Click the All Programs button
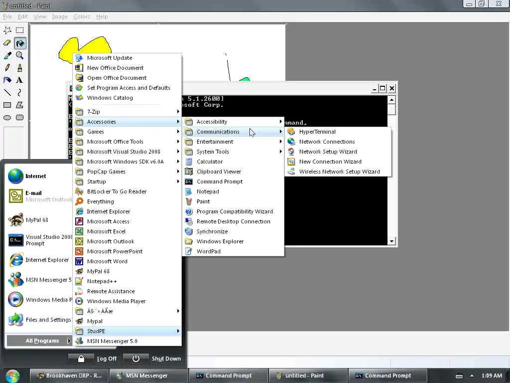 pos(39,341)
